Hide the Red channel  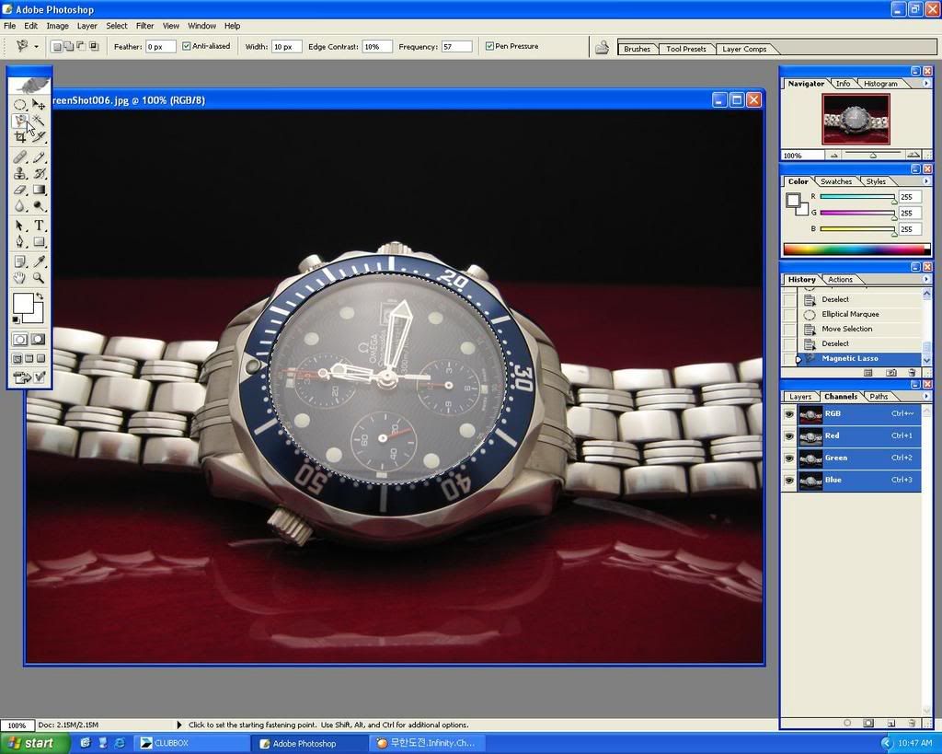coord(788,436)
